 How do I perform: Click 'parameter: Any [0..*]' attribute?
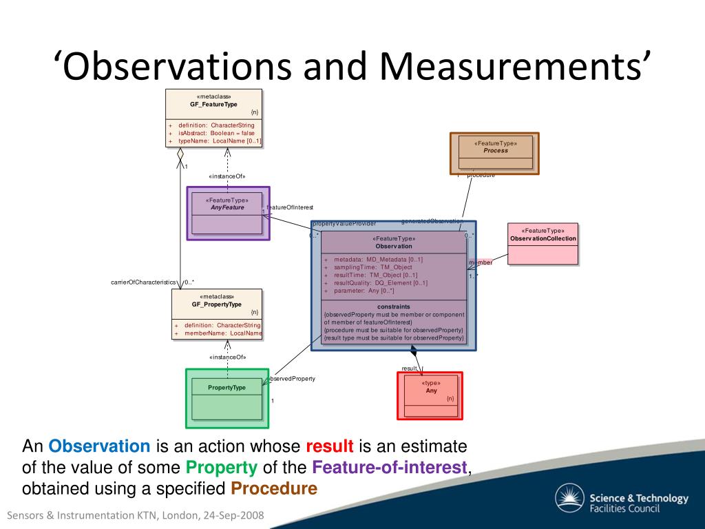pyautogui.click(x=364, y=291)
